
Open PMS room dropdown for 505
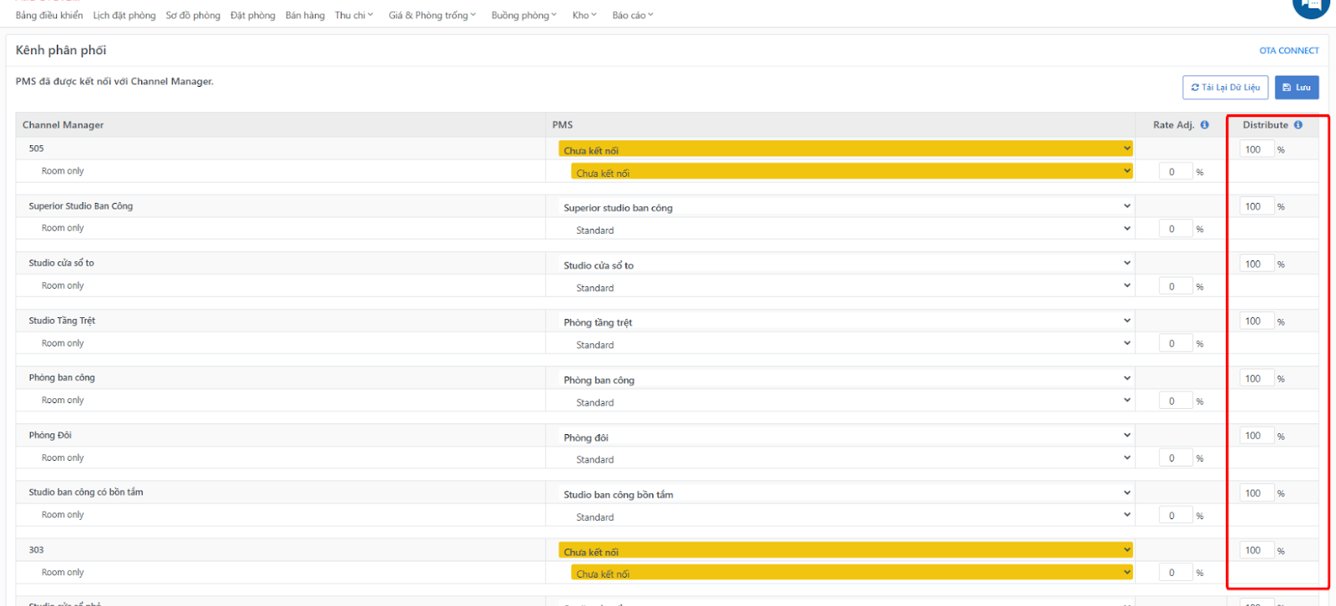pos(846,149)
